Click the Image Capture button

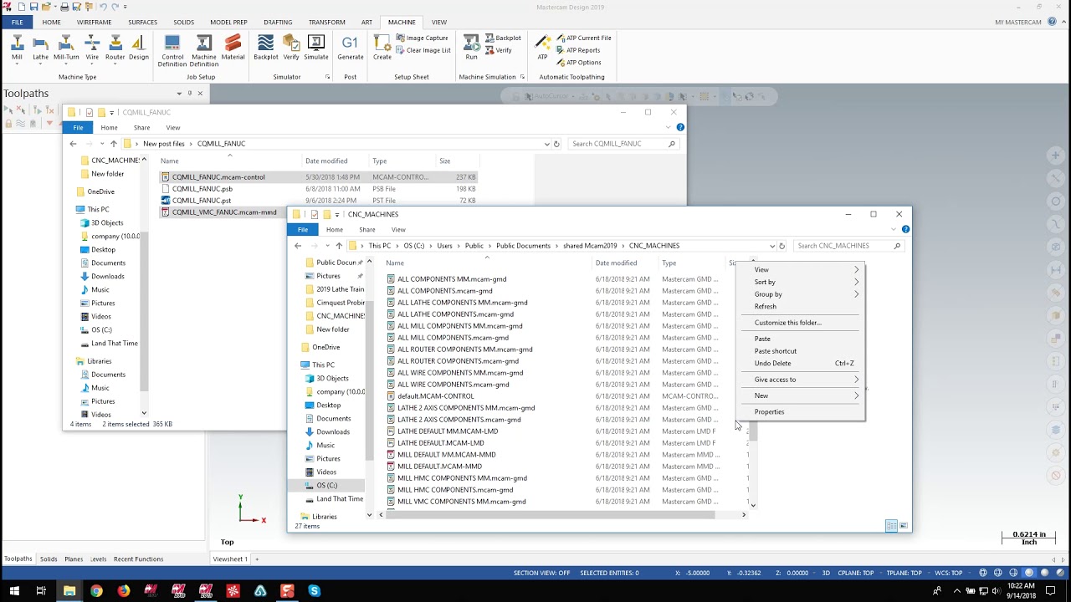422,38
